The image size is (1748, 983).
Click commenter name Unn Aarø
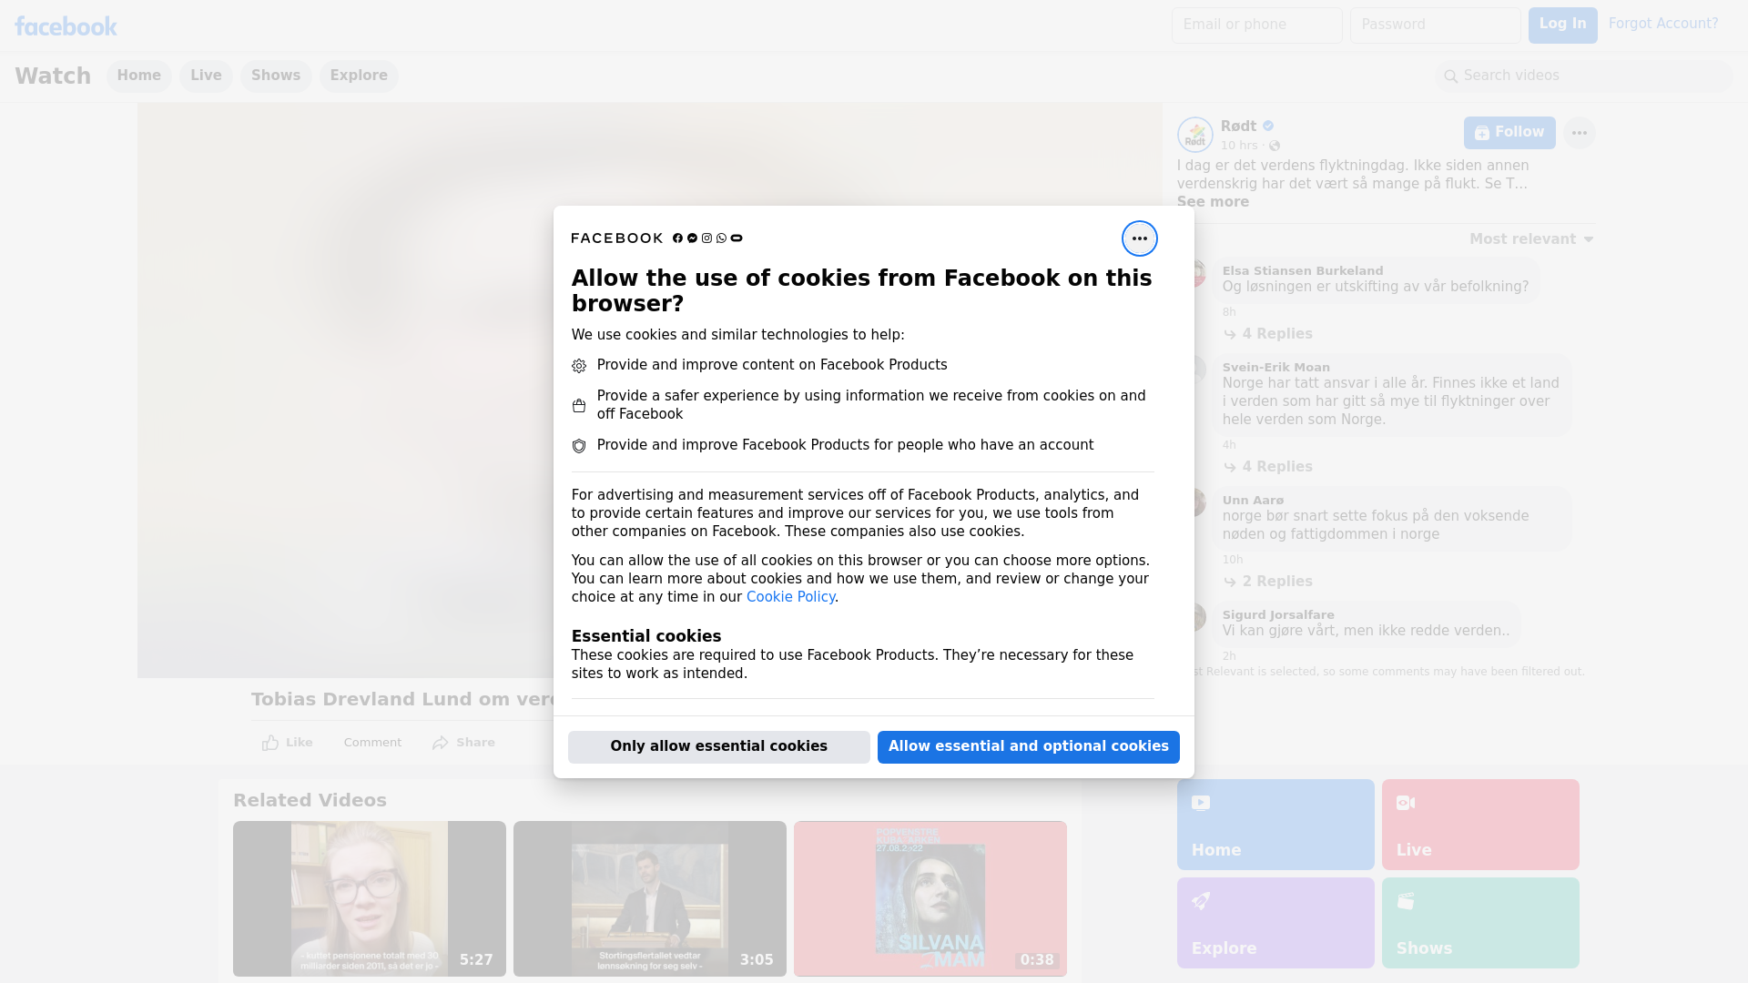pyautogui.click(x=1254, y=501)
